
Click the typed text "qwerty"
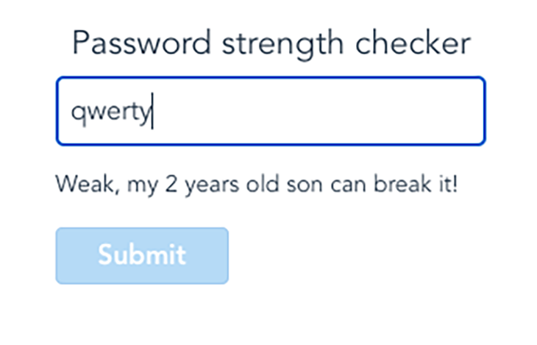(x=110, y=112)
